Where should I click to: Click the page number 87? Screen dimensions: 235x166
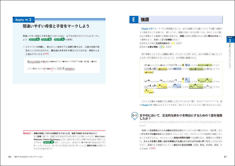click(x=225, y=157)
